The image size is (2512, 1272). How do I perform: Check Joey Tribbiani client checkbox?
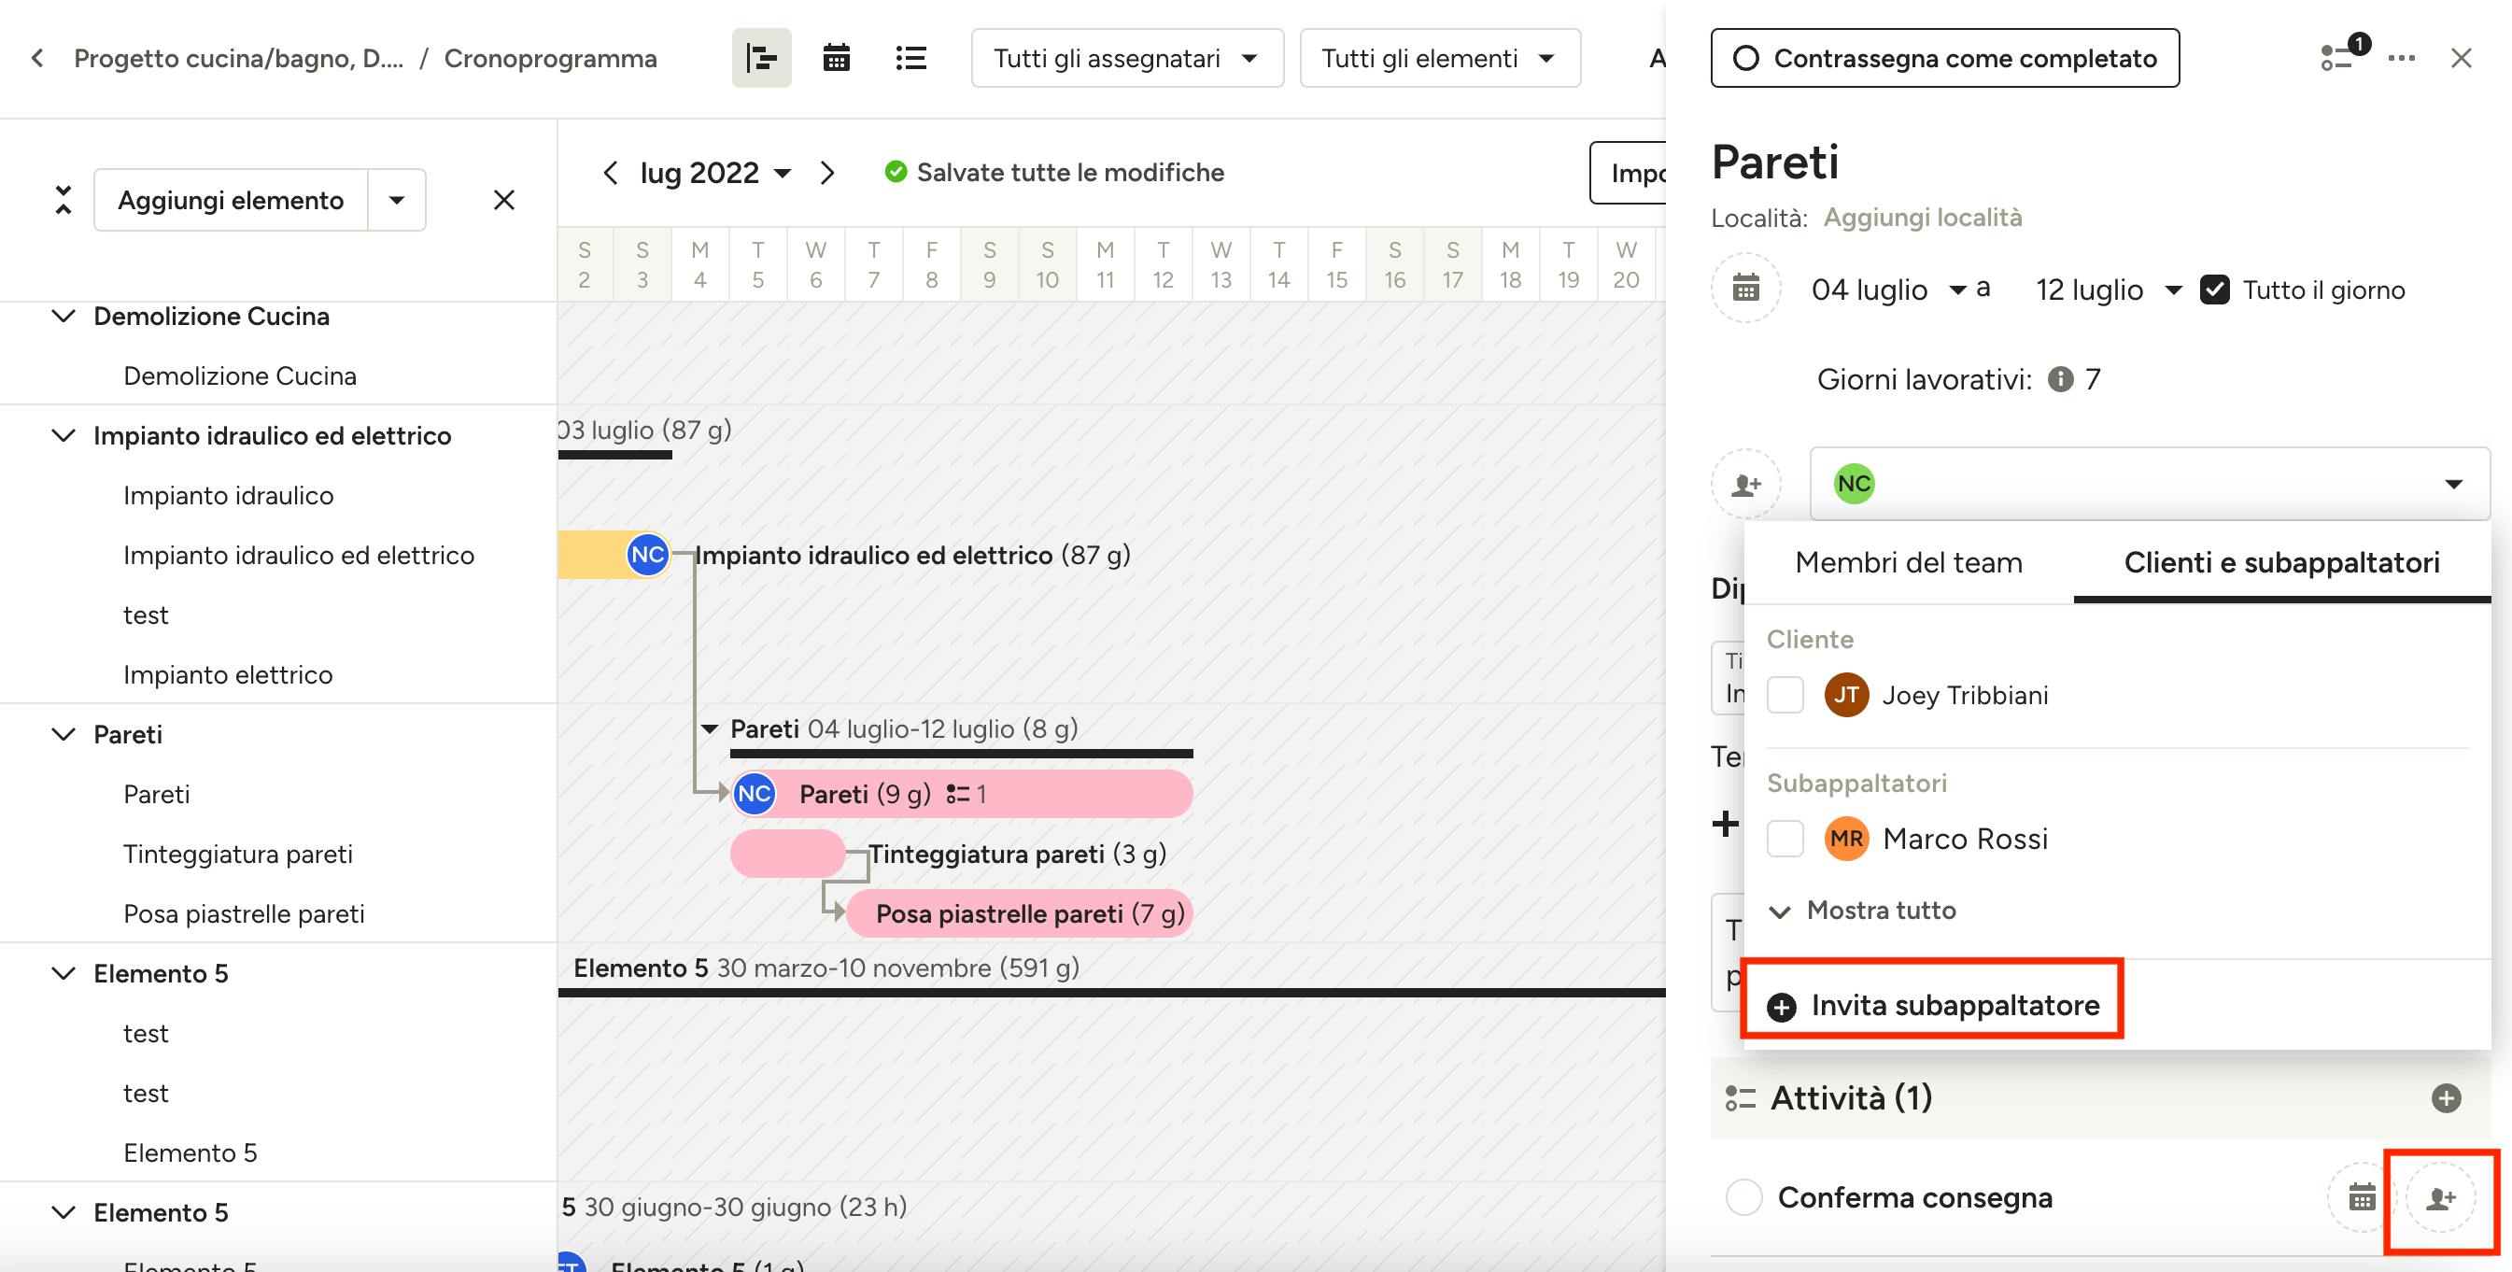tap(1785, 696)
